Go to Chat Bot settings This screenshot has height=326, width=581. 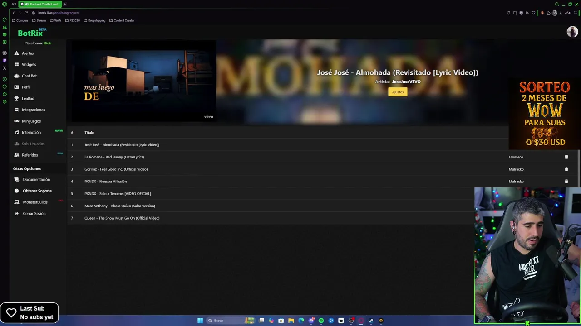29,76
